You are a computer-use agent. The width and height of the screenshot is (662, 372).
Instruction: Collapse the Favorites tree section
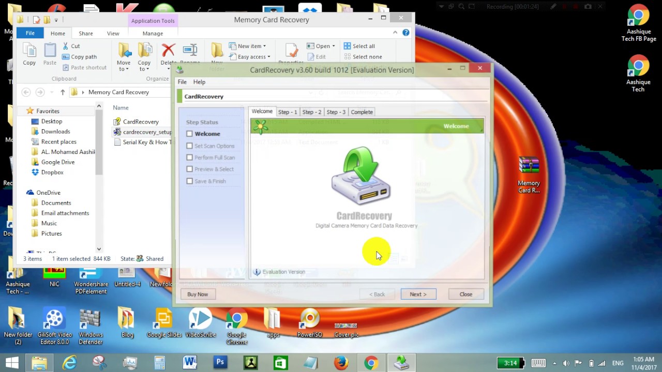tap(22, 111)
